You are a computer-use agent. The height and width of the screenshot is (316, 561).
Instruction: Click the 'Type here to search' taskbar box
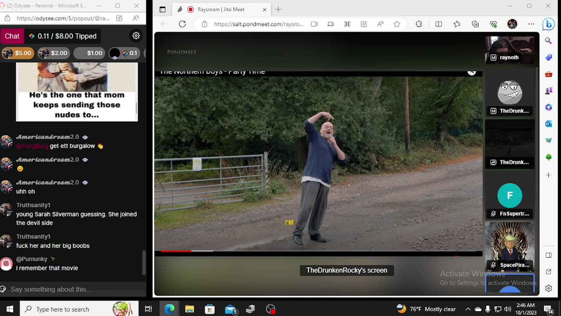79,309
